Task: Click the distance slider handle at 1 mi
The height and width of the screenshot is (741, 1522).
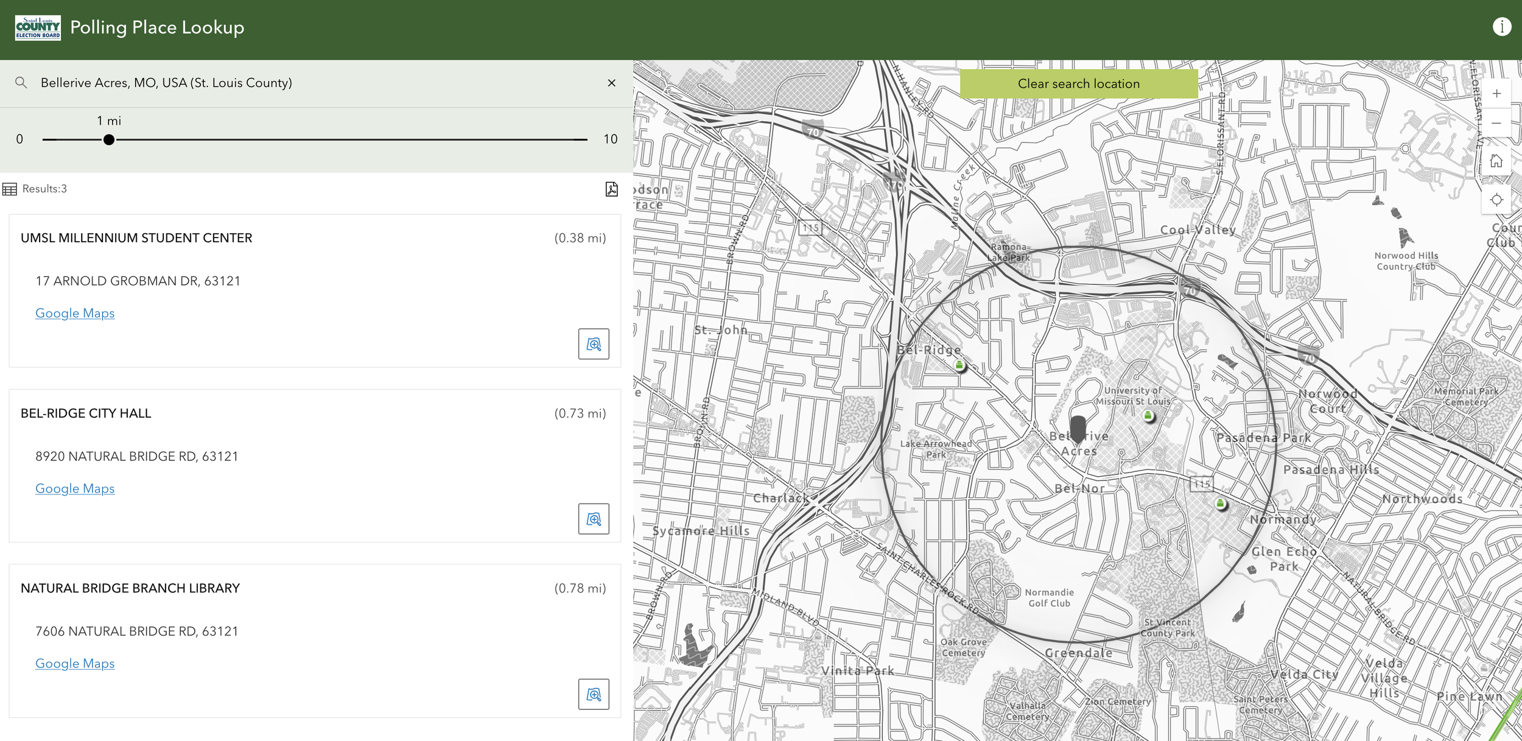Action: pos(109,140)
